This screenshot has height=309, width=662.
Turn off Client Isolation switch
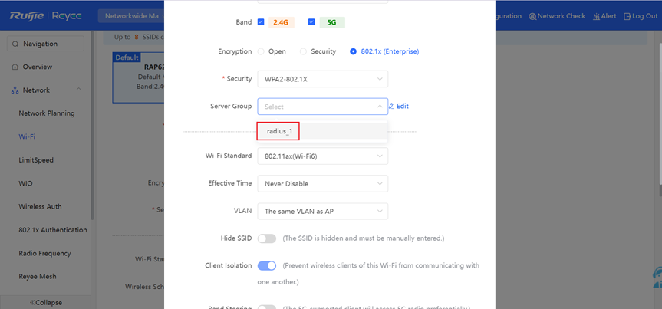(x=267, y=265)
